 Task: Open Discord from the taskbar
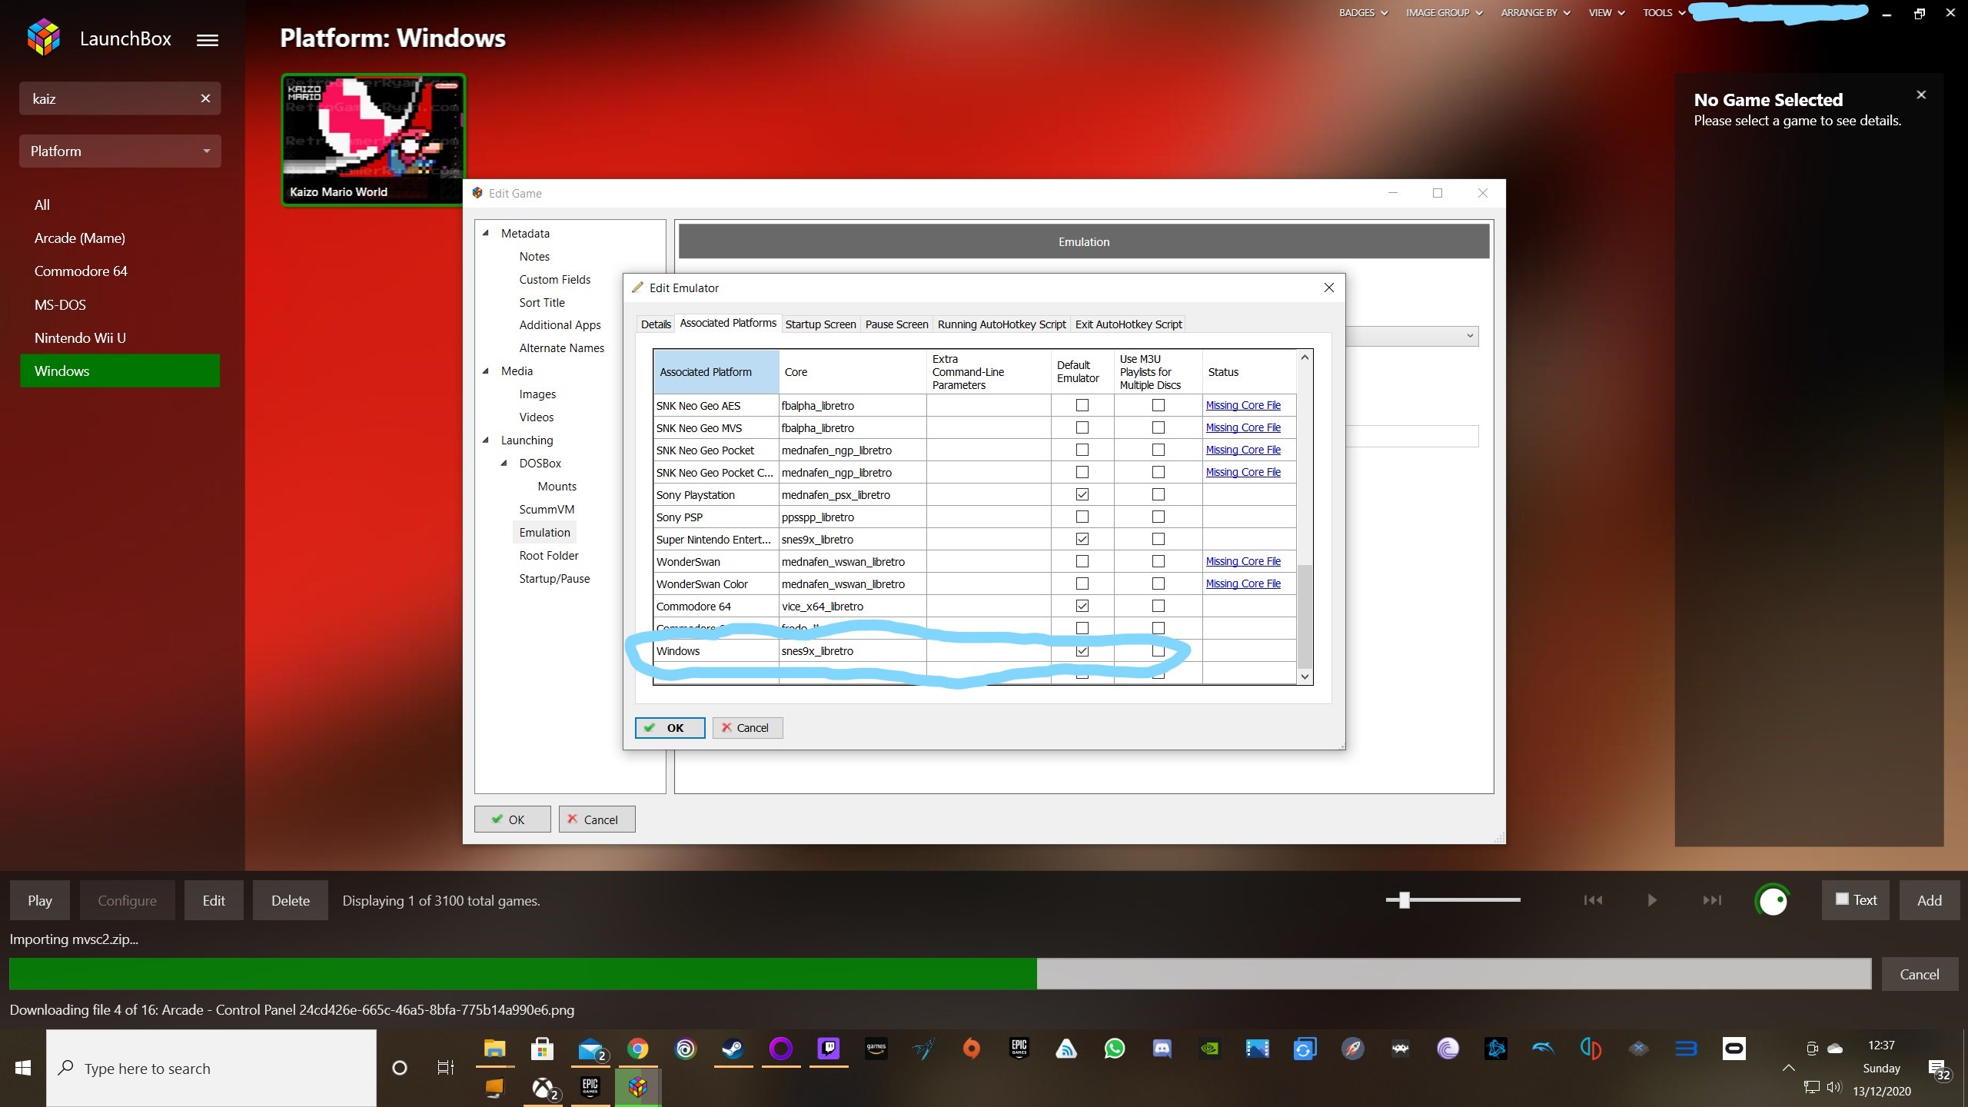pyautogui.click(x=1162, y=1049)
